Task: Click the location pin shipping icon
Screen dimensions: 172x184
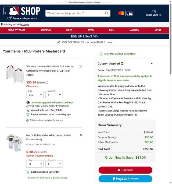Action: tap(2, 25)
